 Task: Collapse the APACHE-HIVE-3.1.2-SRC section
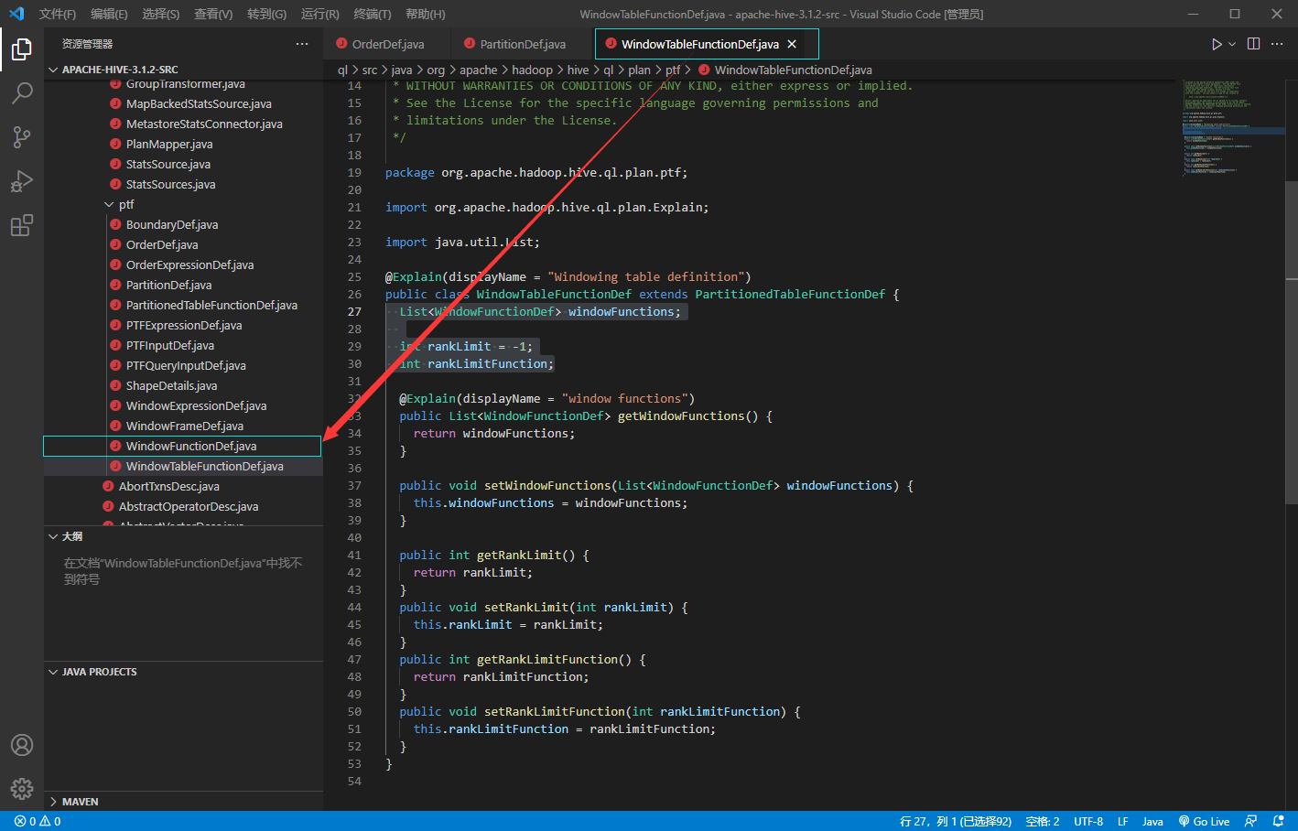183,70
